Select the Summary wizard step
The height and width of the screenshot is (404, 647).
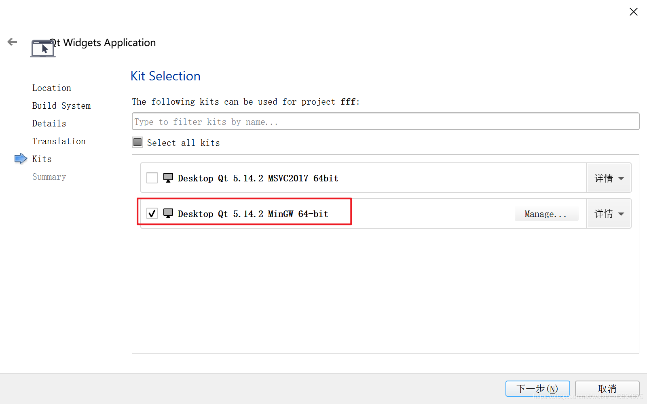[49, 177]
